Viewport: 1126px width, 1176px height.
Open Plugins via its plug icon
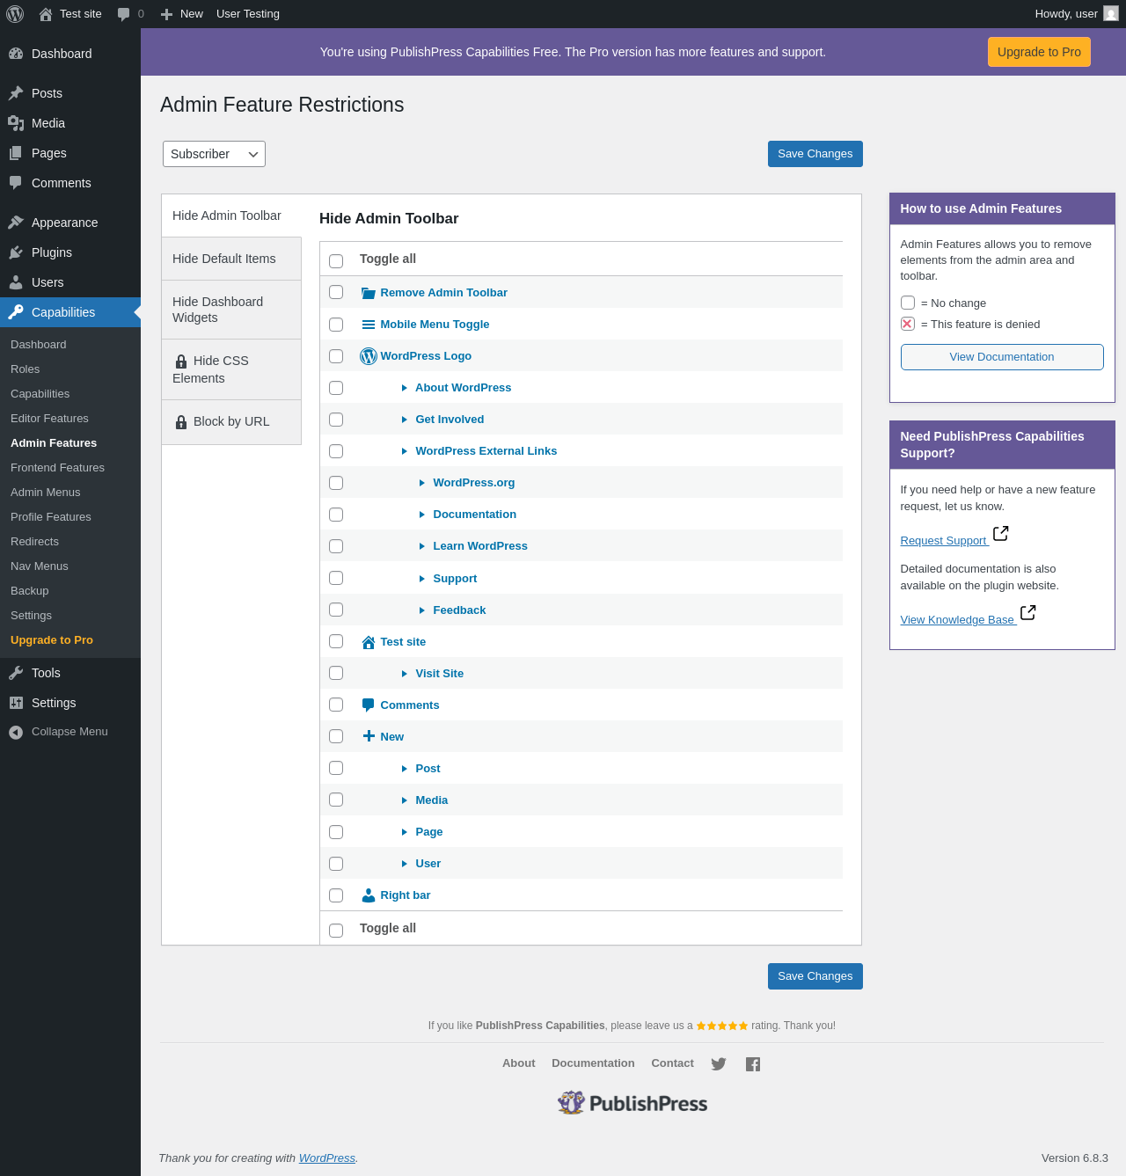tap(16, 252)
